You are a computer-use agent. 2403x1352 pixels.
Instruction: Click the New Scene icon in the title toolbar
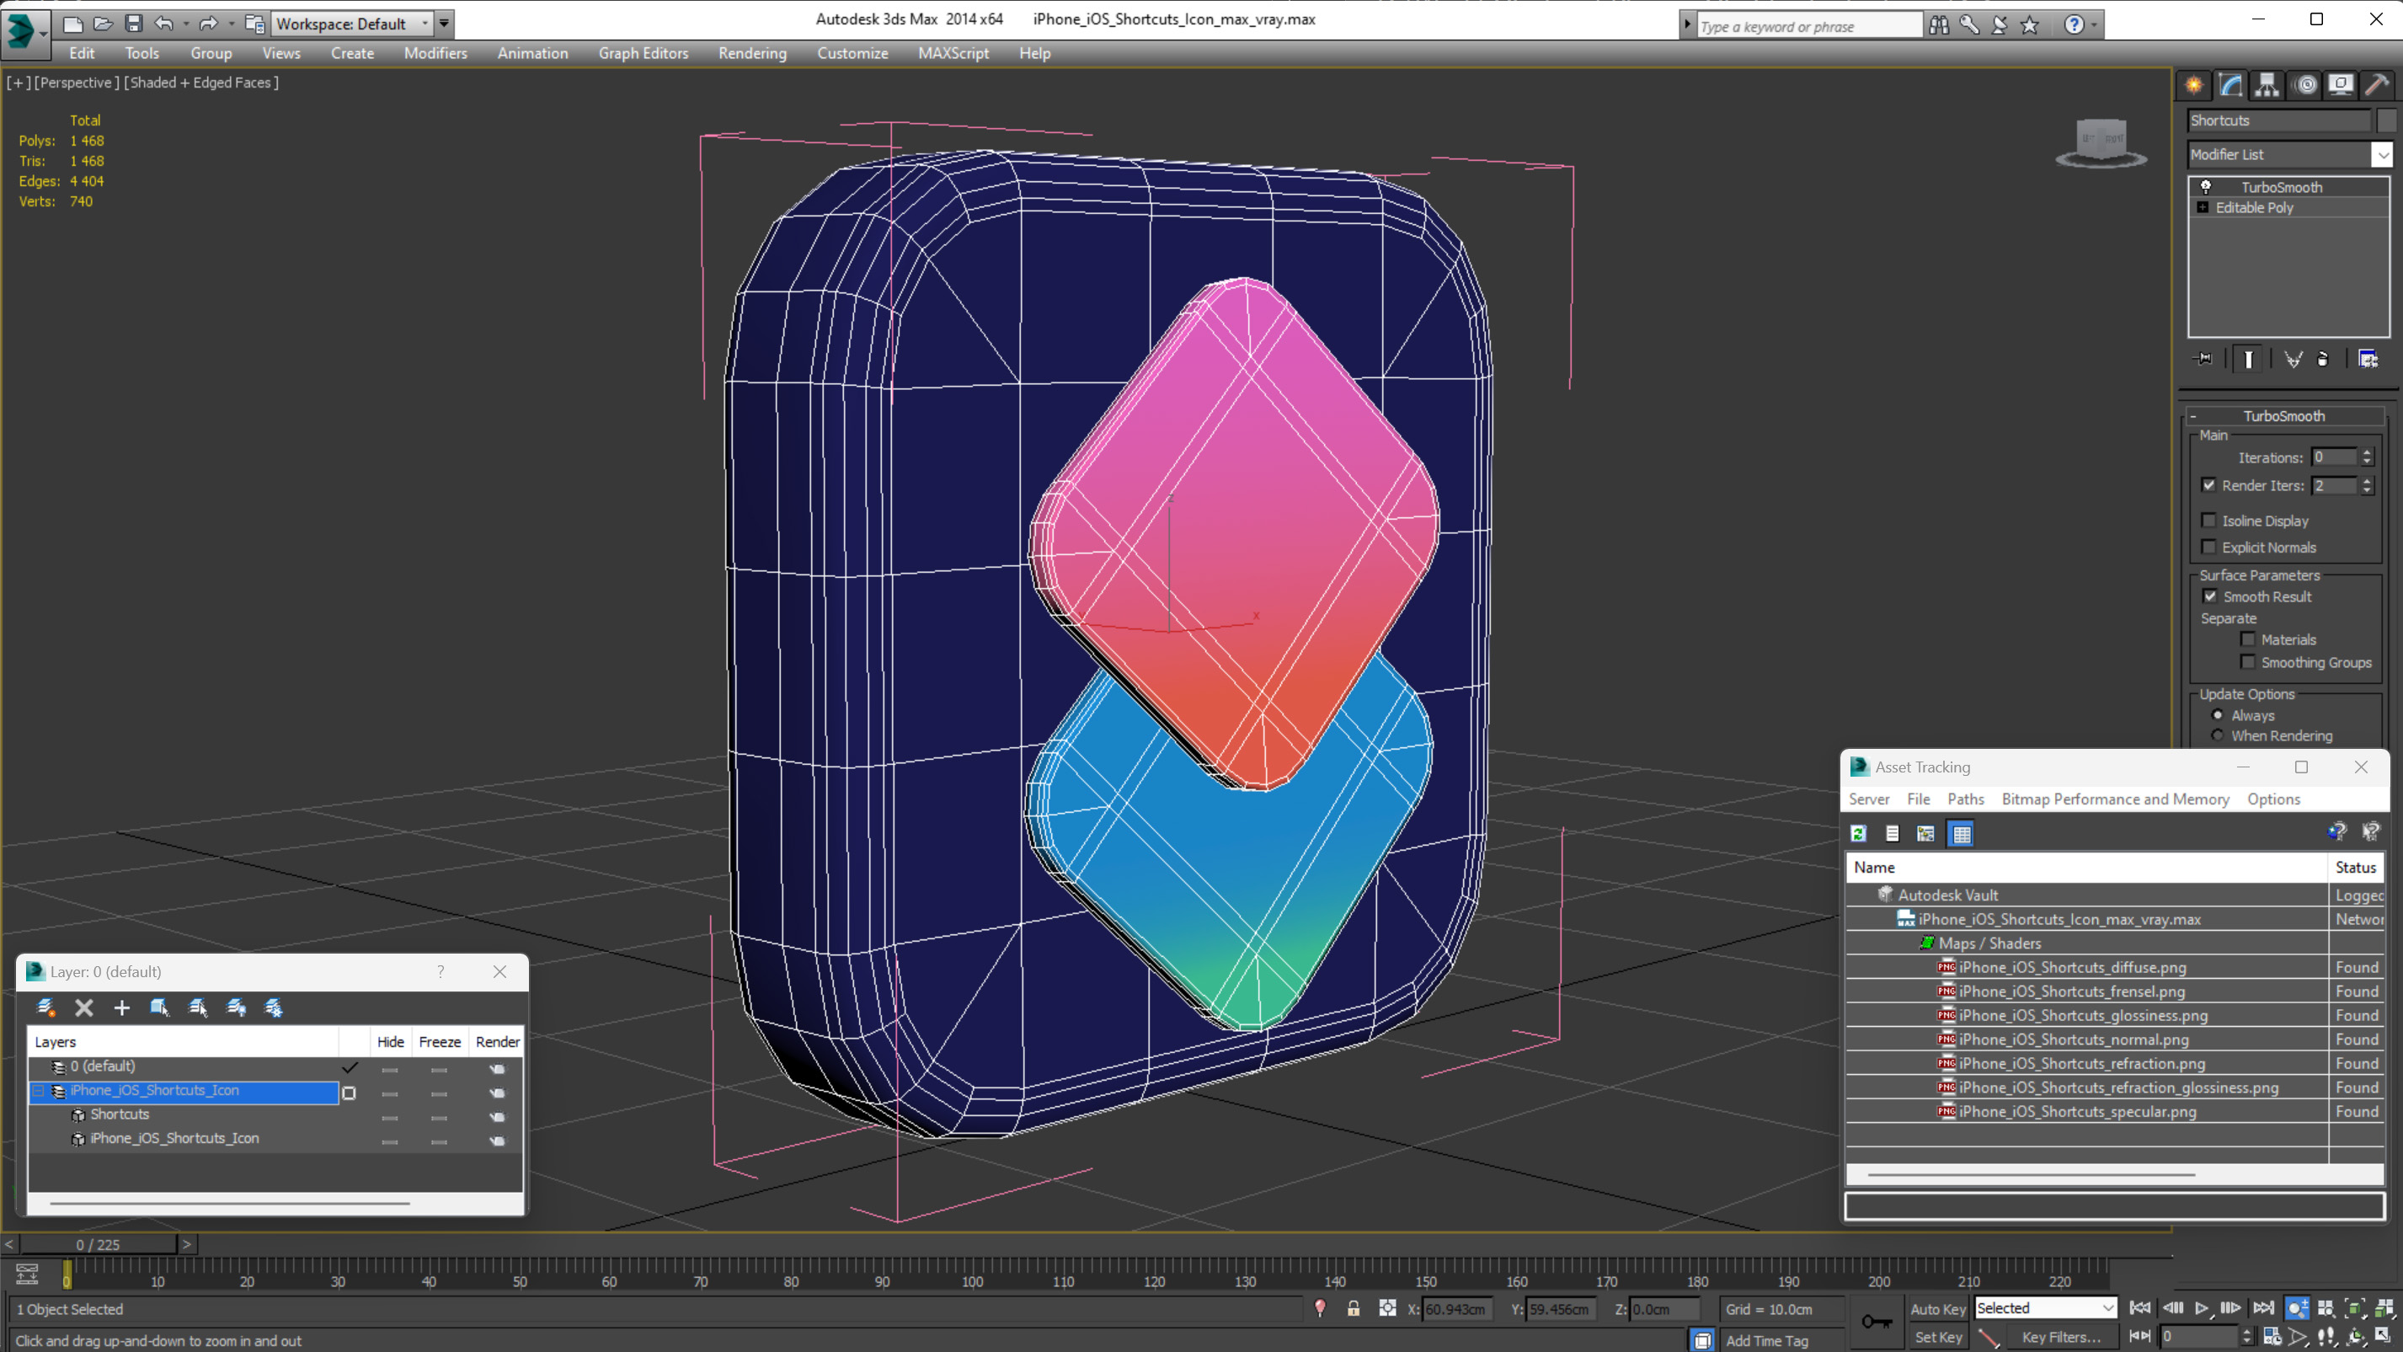coord(72,24)
